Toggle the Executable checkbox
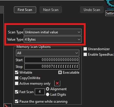 pyautogui.click(x=60, y=72)
